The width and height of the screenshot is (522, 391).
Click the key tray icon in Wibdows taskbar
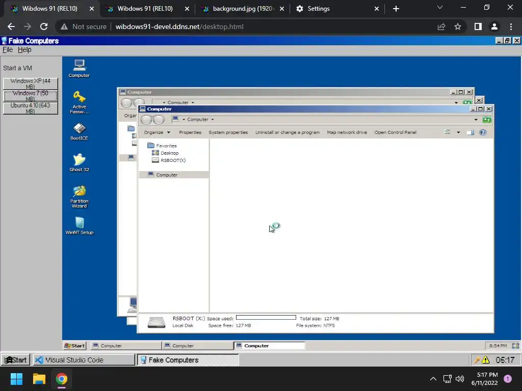coord(477,360)
